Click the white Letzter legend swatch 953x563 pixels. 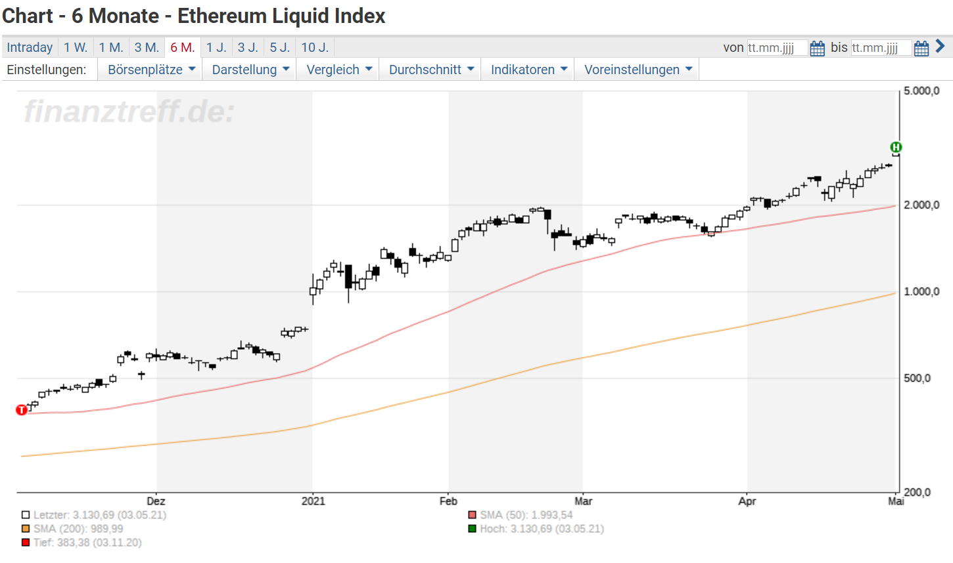click(x=26, y=515)
